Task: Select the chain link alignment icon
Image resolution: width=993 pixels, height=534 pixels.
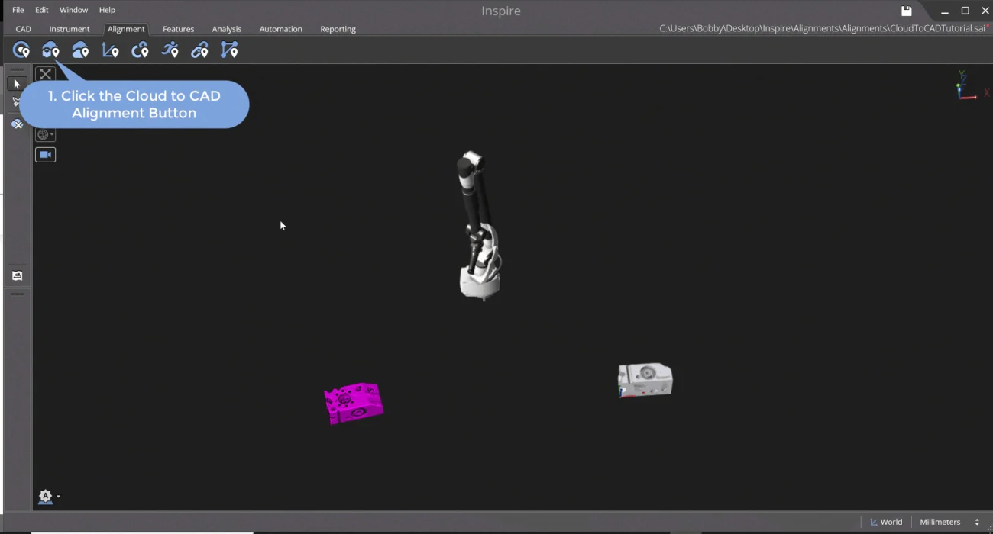Action: click(x=199, y=50)
